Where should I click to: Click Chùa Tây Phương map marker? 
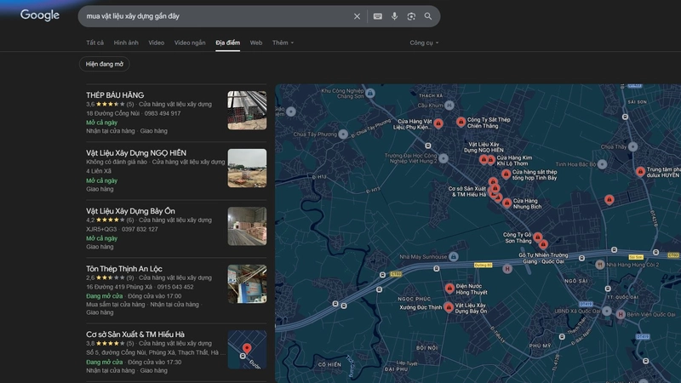coord(343,134)
